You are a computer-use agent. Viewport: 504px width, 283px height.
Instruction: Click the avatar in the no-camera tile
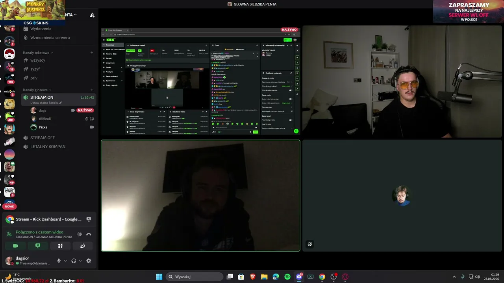coord(402,195)
